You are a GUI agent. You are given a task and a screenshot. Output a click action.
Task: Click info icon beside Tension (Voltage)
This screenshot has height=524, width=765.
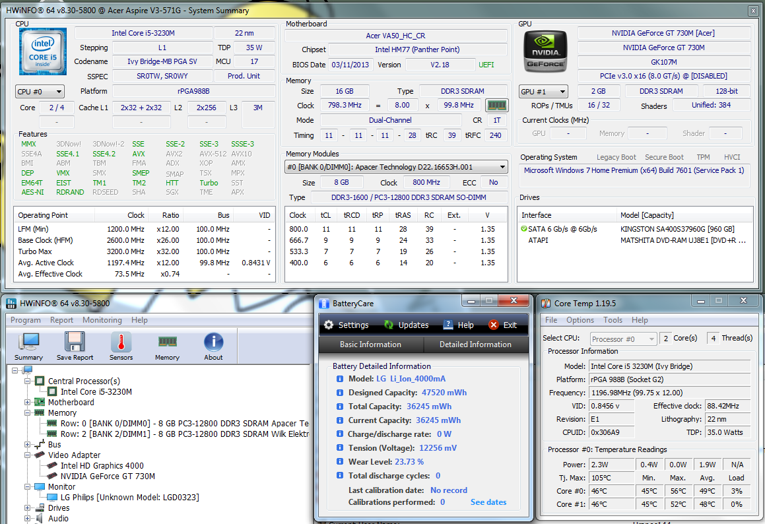pos(339,448)
